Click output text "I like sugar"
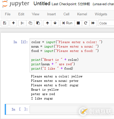 [x=42, y=98]
